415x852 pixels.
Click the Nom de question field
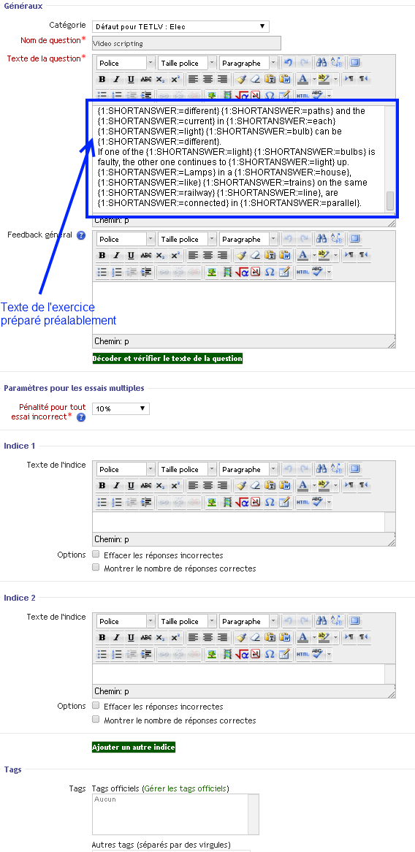tap(186, 43)
